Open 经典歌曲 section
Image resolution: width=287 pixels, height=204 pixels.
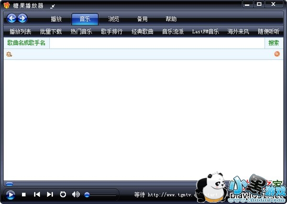click(x=143, y=32)
